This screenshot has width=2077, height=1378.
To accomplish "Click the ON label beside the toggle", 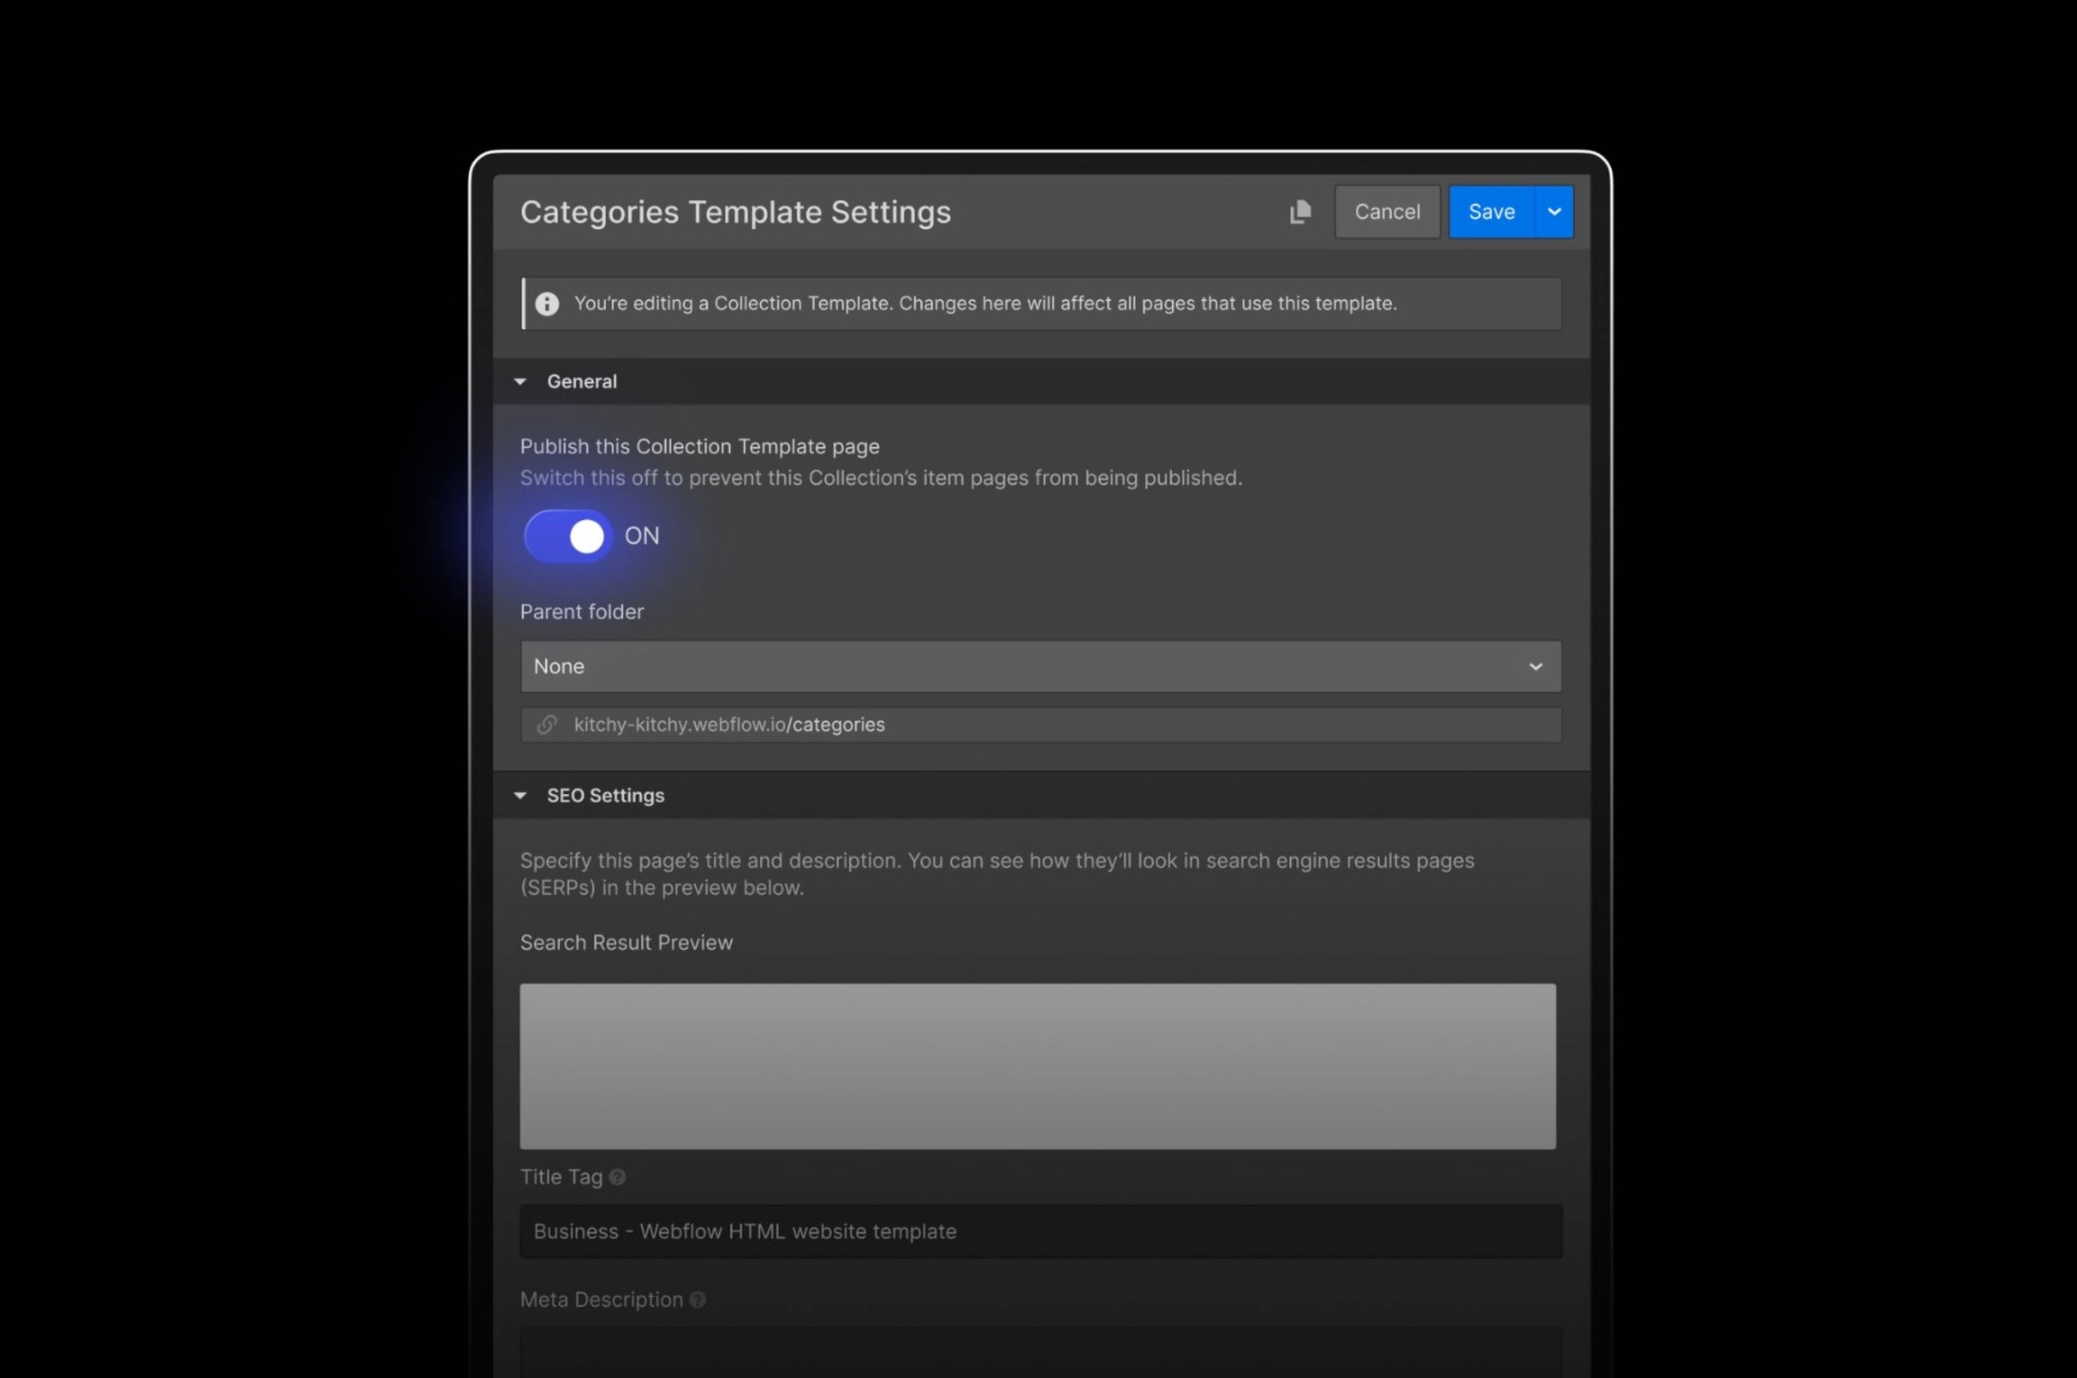I will pos(642,536).
